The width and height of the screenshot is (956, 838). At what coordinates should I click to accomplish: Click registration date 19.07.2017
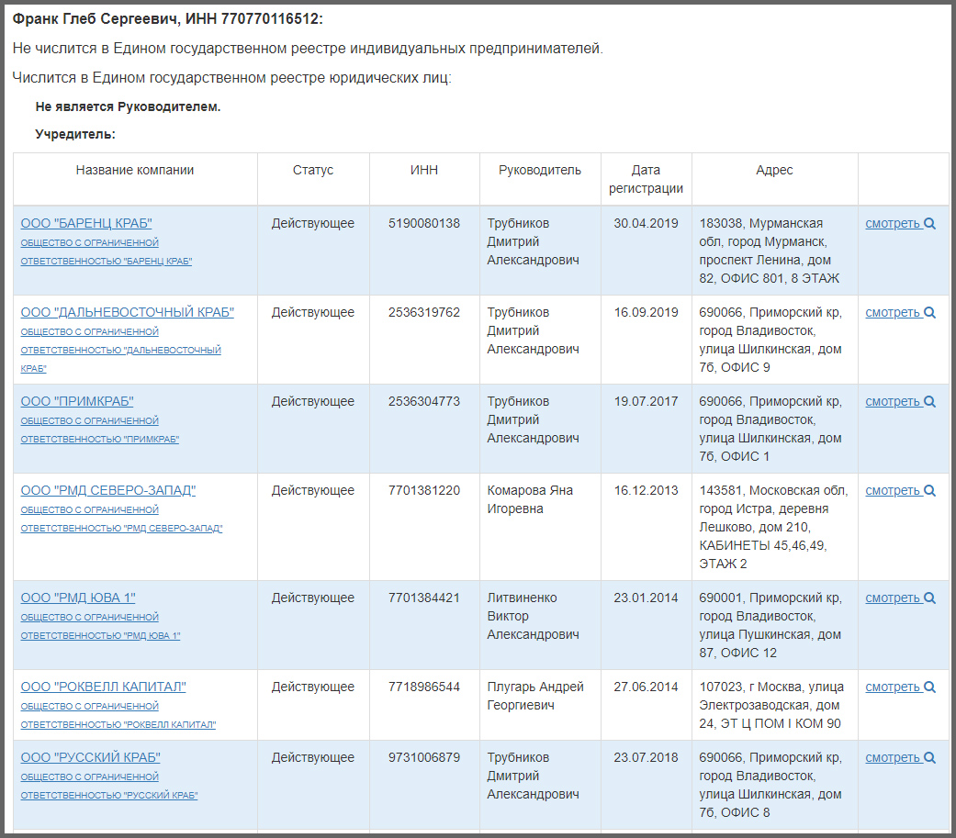(x=646, y=401)
